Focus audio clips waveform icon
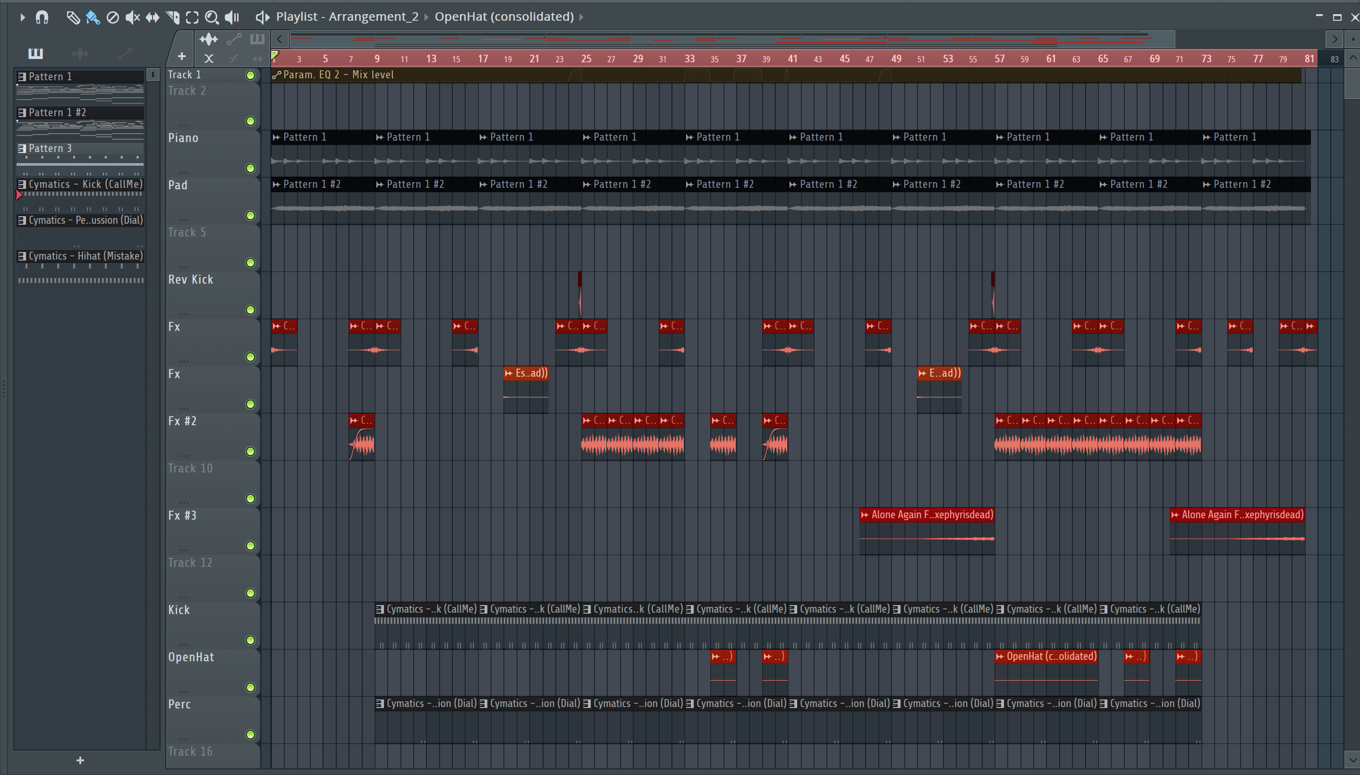Image resolution: width=1360 pixels, height=775 pixels. [208, 39]
